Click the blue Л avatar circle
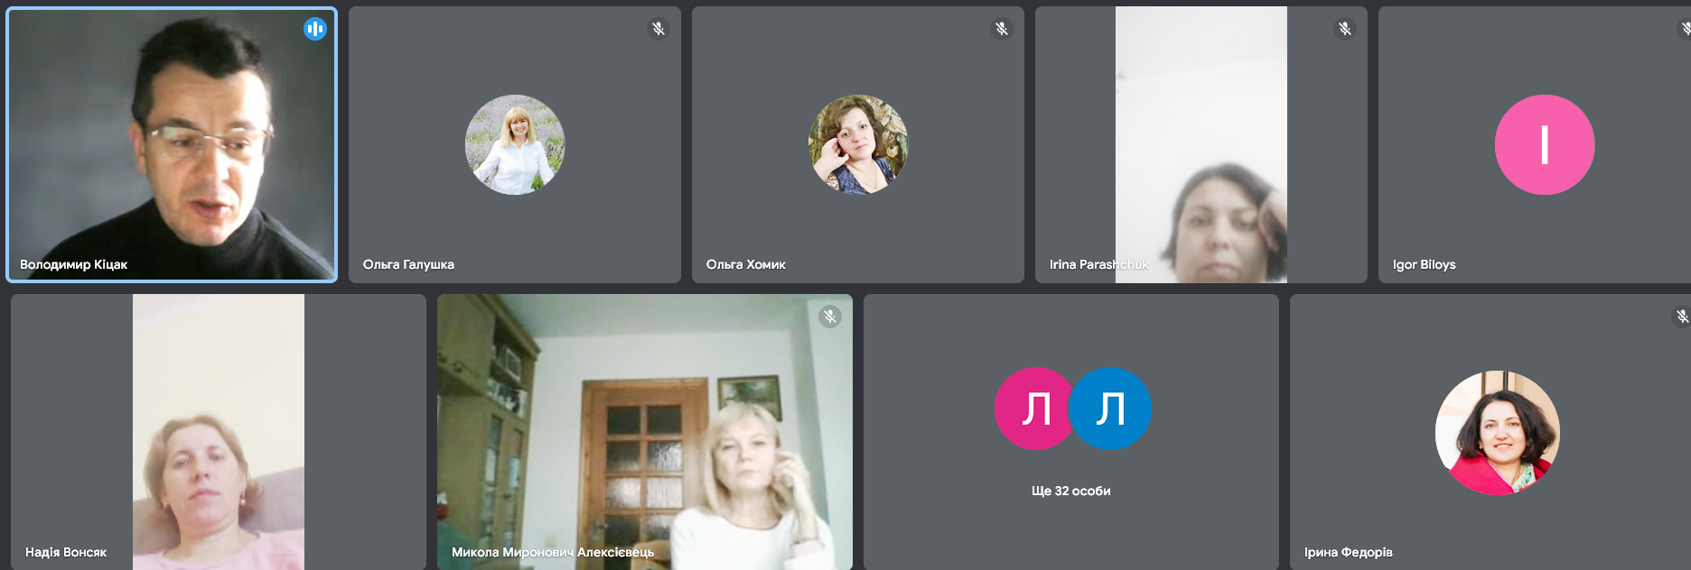Image resolution: width=1691 pixels, height=570 pixels. tap(1111, 409)
